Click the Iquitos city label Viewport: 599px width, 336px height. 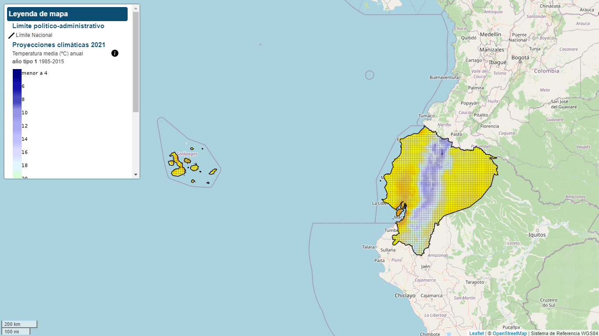(537, 235)
